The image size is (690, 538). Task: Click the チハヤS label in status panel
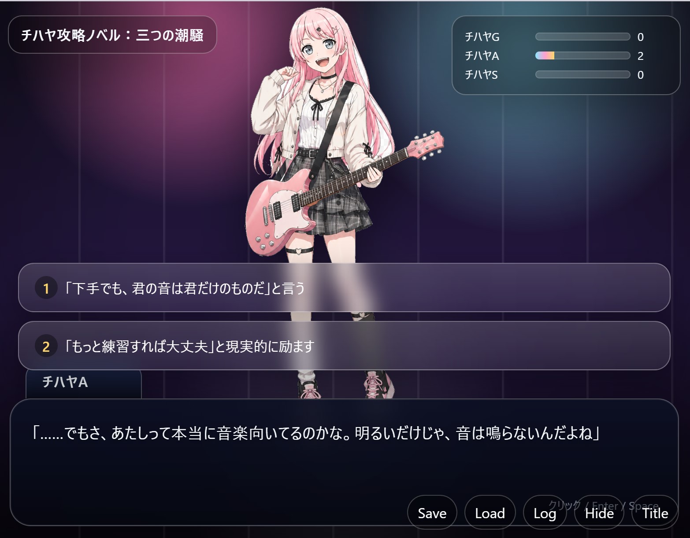(482, 75)
